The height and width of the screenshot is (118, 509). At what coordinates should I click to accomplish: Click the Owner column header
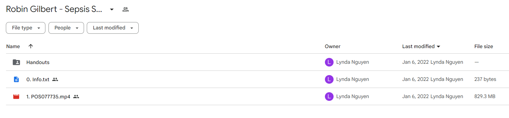click(x=333, y=46)
